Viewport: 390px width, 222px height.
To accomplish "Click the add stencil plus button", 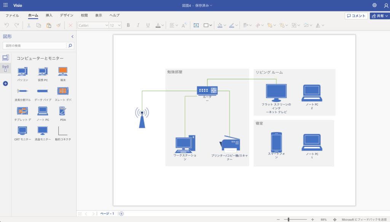I will click(x=5, y=83).
